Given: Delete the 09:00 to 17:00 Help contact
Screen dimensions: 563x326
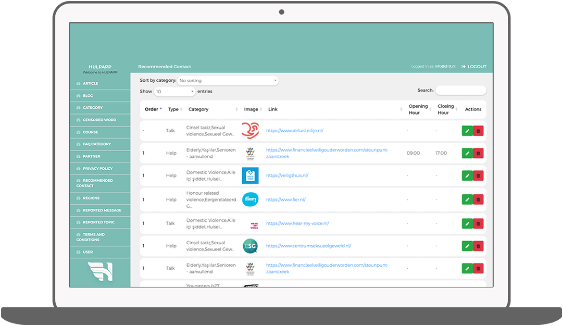Looking at the screenshot, I should coord(478,153).
